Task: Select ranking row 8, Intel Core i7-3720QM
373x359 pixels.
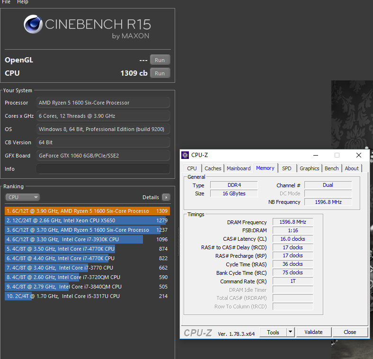Action: coord(87,277)
